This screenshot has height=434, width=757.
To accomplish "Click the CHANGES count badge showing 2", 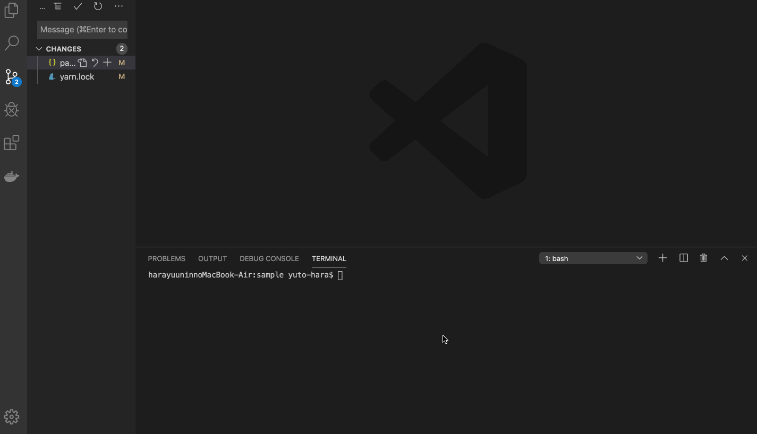I will coord(122,49).
